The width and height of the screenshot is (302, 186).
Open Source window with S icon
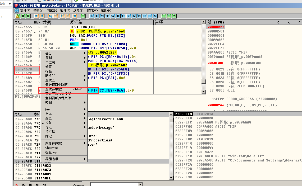(155, 16)
